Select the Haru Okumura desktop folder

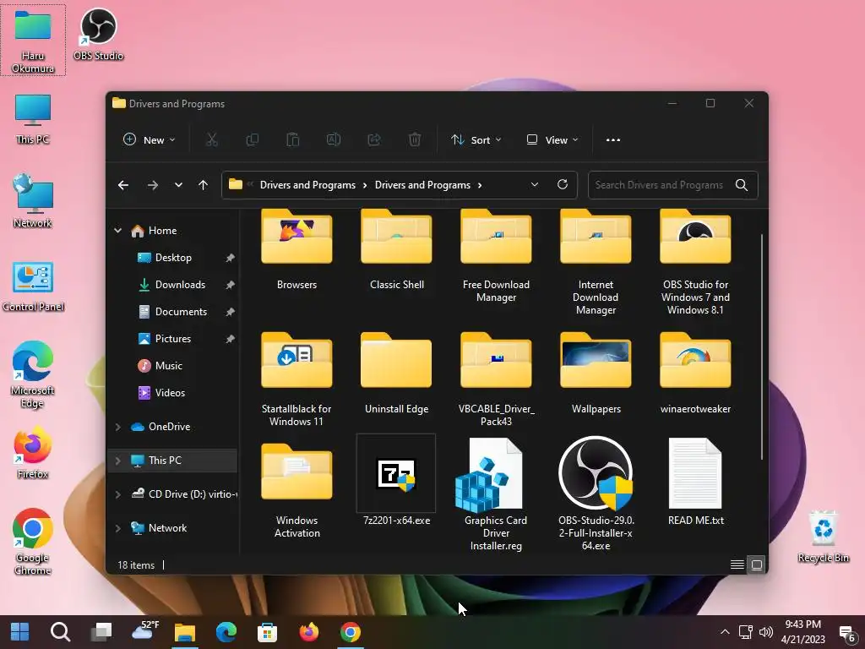(33, 40)
